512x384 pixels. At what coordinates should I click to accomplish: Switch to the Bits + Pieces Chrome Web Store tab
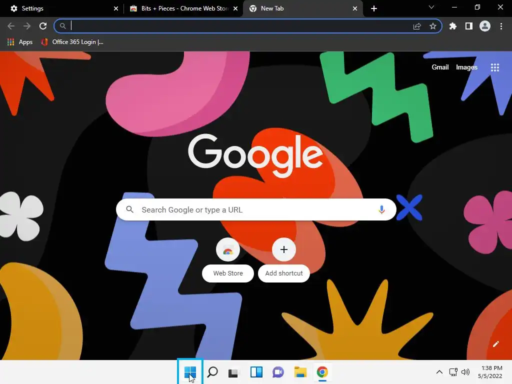(182, 8)
